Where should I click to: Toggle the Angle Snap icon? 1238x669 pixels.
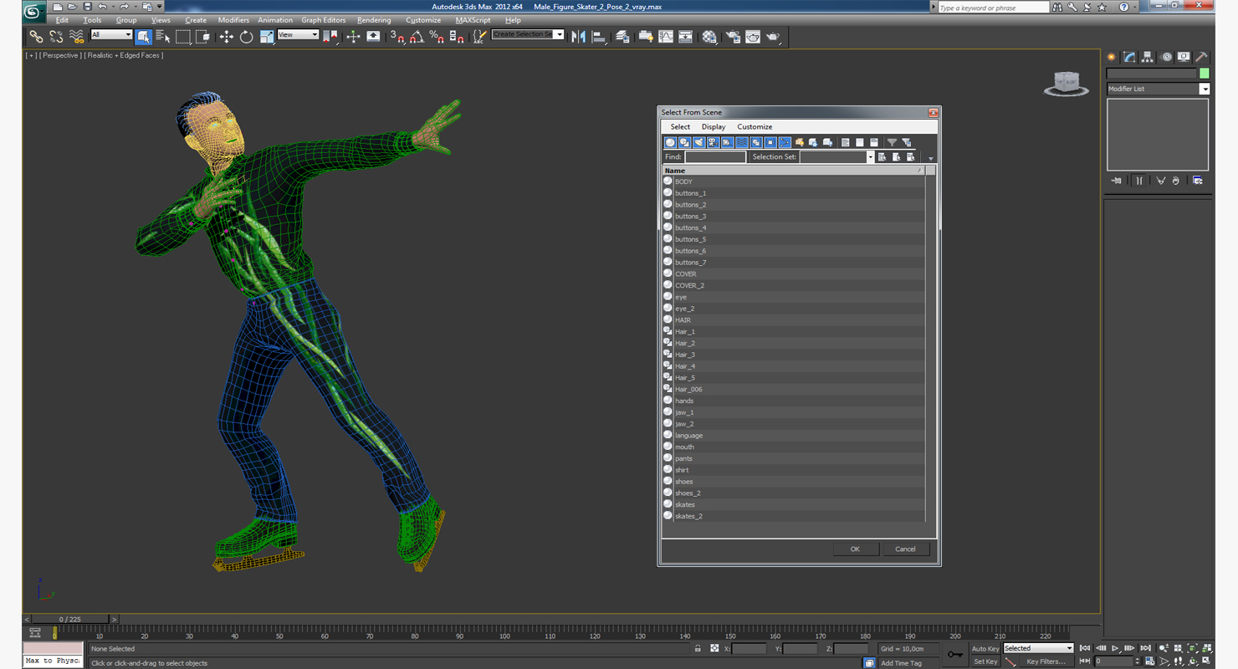pos(417,37)
